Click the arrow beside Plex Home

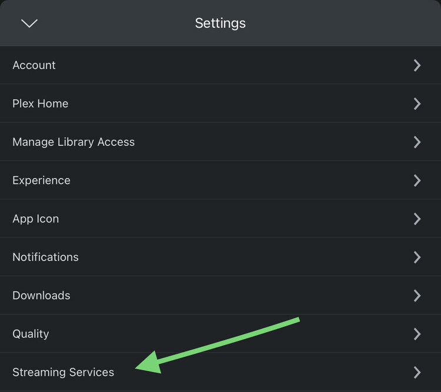pos(417,103)
